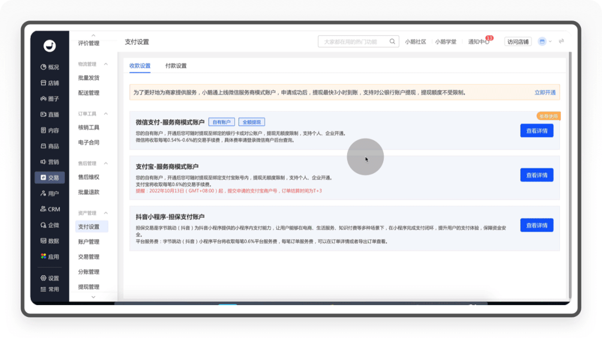Open 批量发货 menu item
Image resolution: width=602 pixels, height=338 pixels.
click(x=89, y=78)
